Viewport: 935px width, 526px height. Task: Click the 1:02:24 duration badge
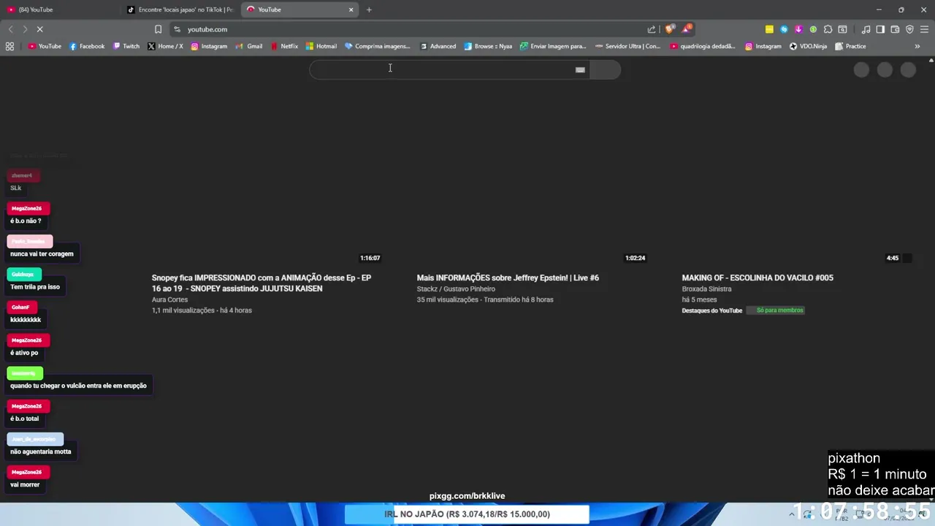pos(636,258)
